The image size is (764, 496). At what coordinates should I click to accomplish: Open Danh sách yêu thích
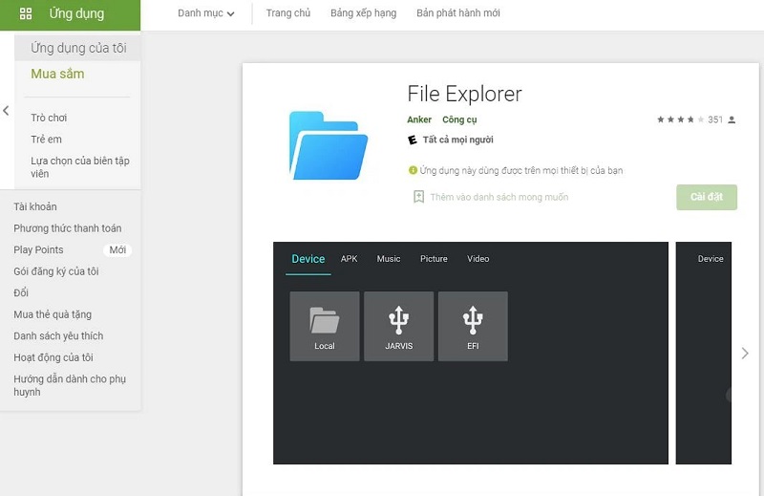[x=58, y=336]
